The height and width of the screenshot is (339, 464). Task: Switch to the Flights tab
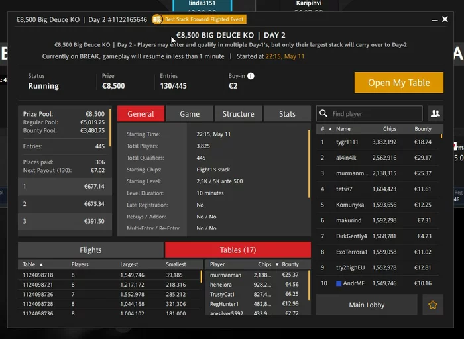coord(91,250)
